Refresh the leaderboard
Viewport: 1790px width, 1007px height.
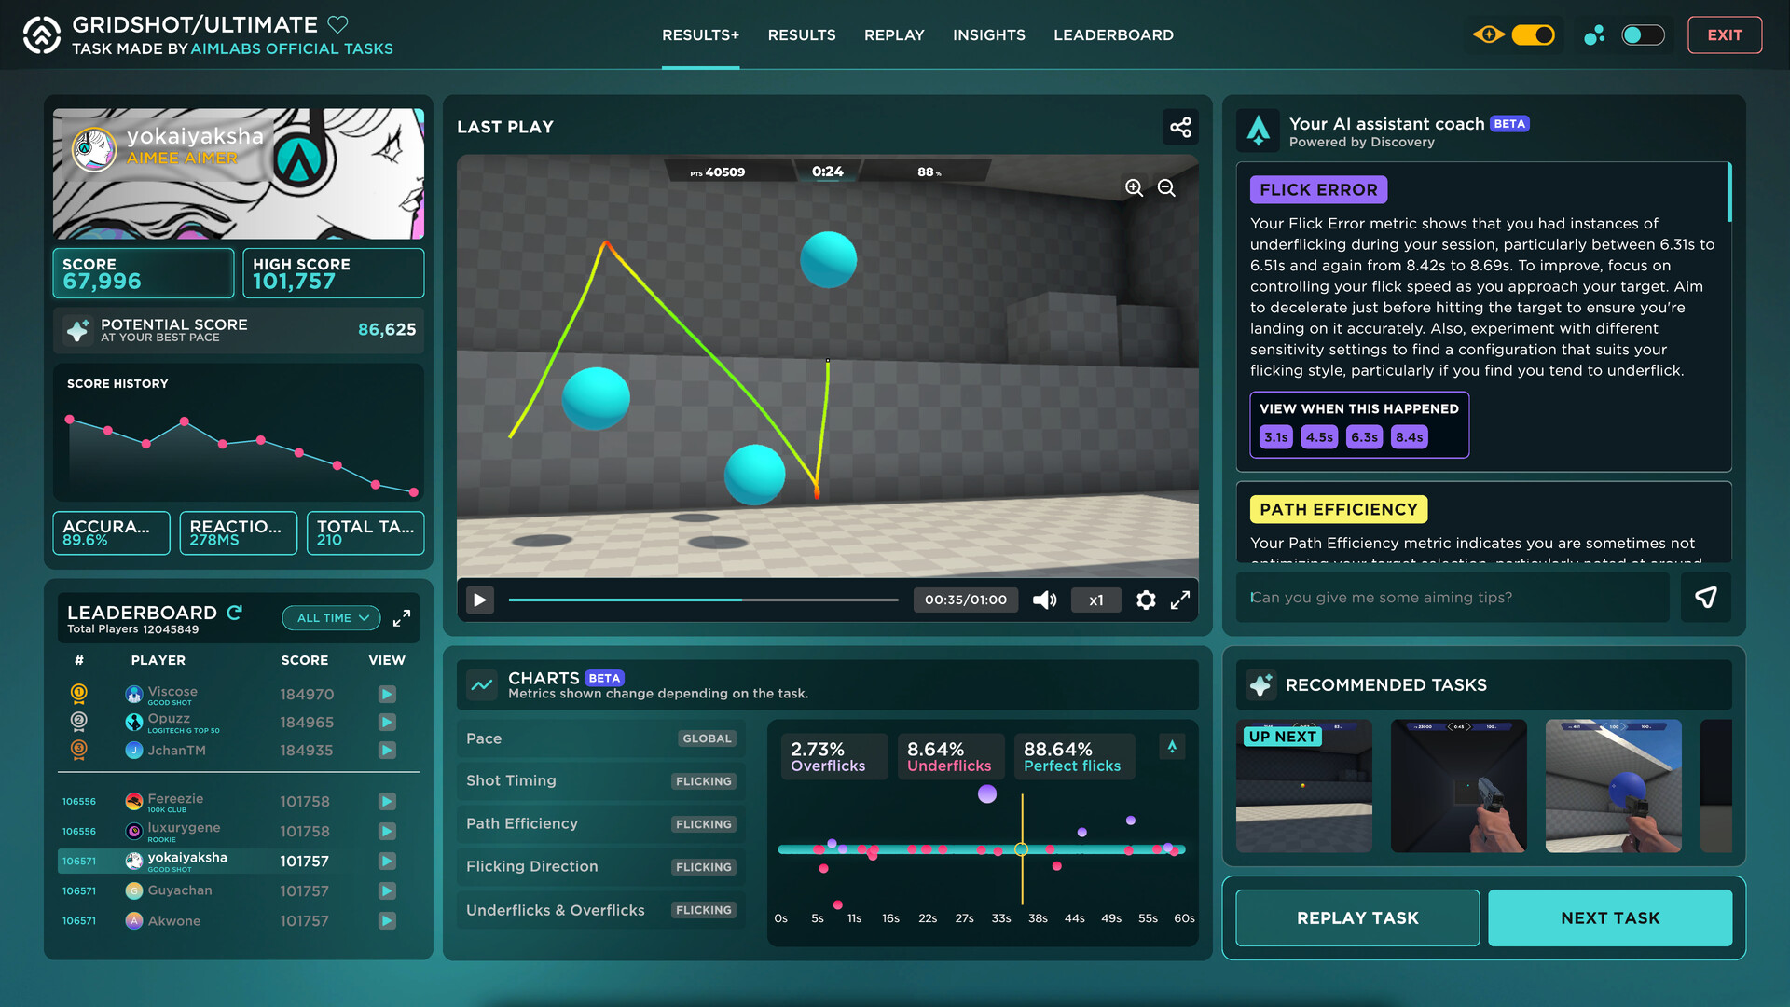click(x=232, y=613)
